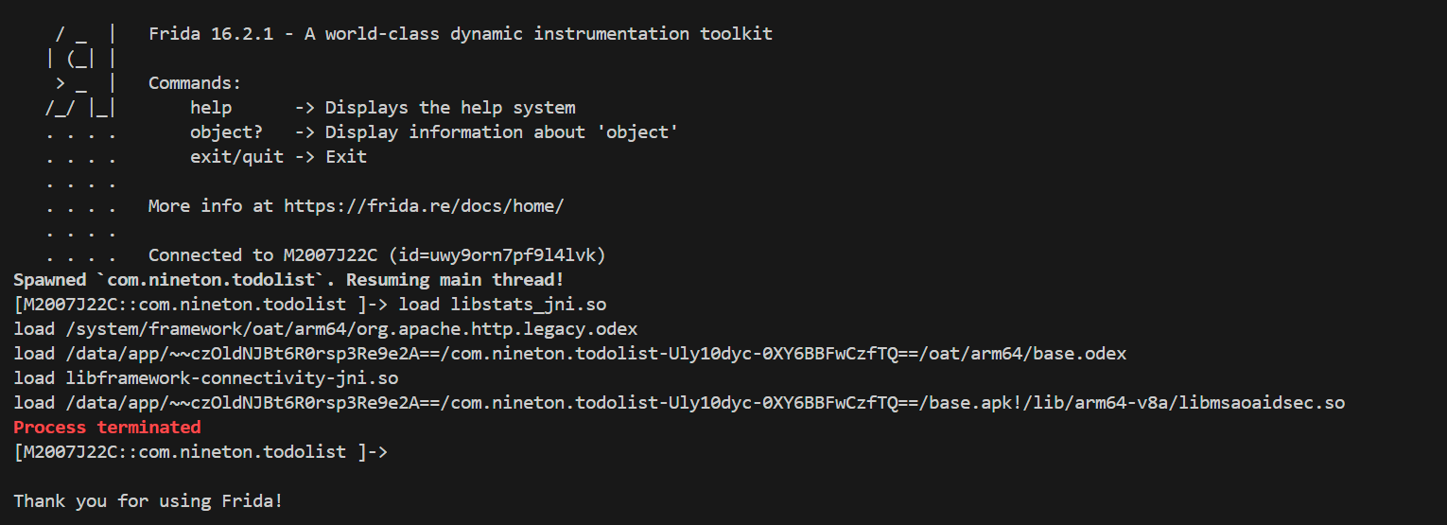Click the "help" command entry
The width and height of the screenshot is (1447, 525).
pos(211,108)
